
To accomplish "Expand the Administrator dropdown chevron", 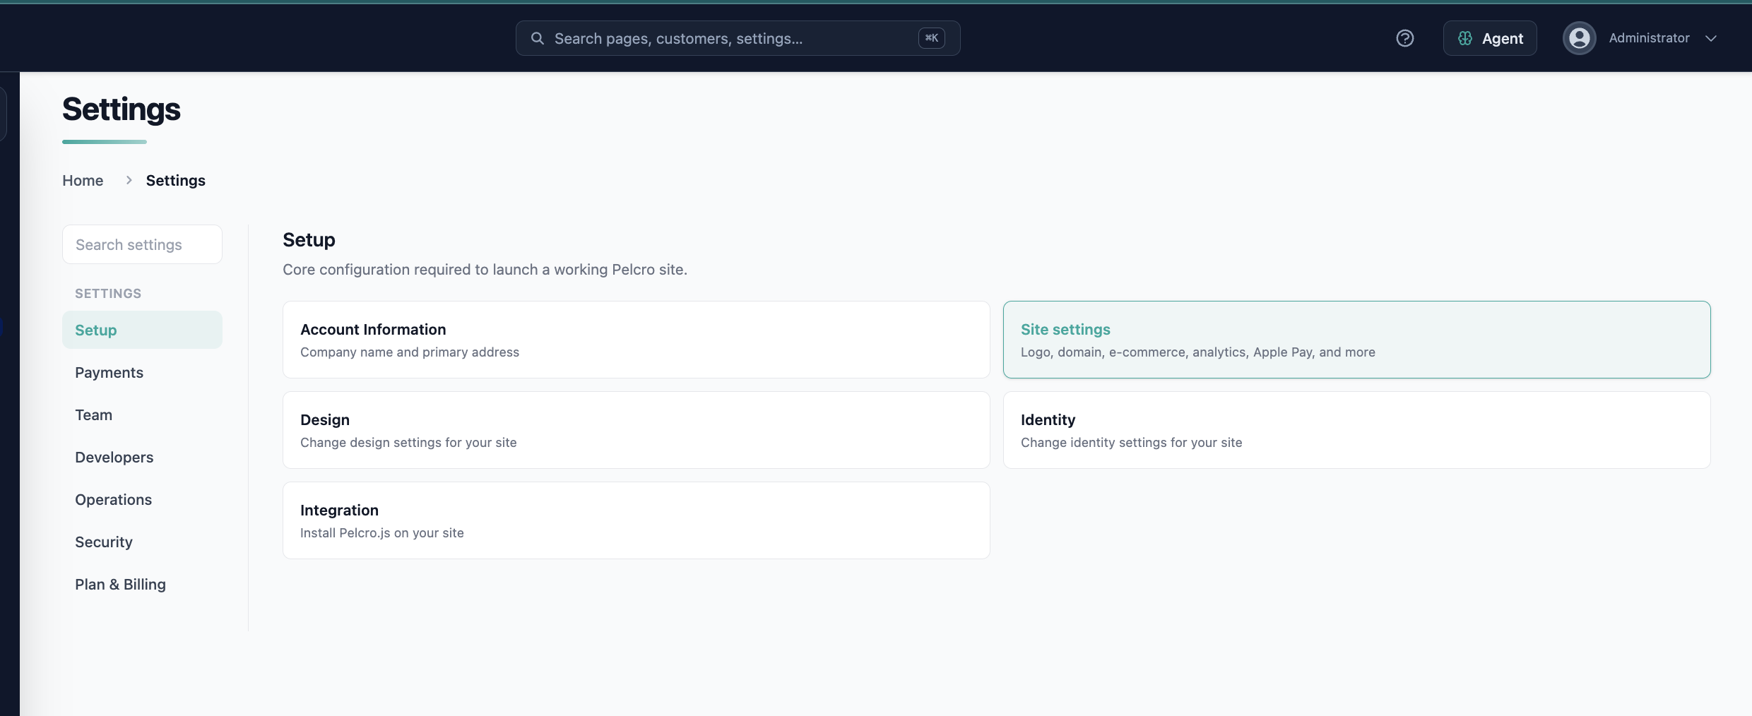I will (1711, 38).
